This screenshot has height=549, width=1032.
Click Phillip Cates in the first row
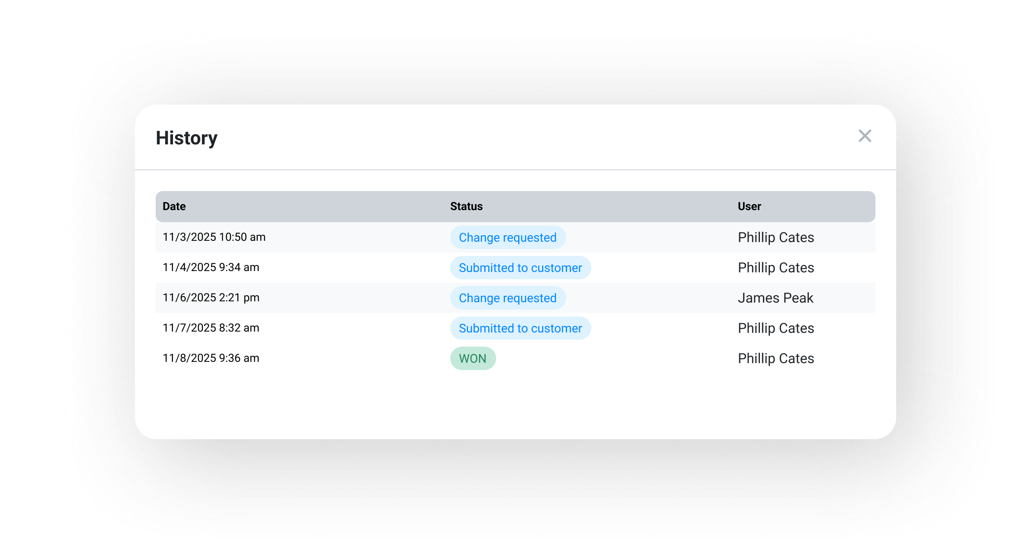[x=776, y=237]
